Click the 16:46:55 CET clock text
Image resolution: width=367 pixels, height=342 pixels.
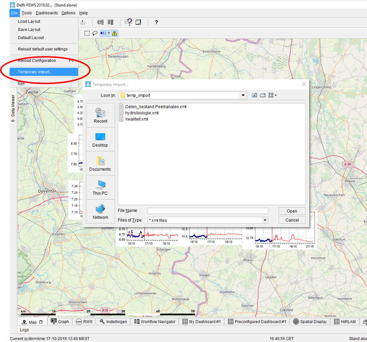coord(281,339)
